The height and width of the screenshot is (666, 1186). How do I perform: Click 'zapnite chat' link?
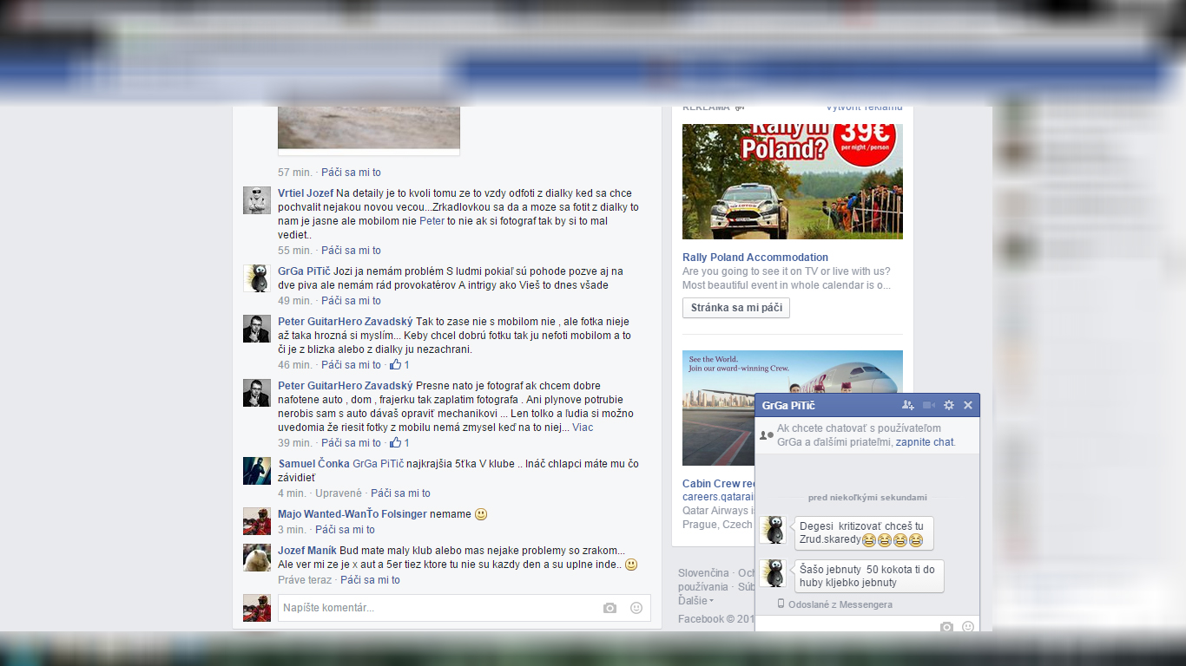pyautogui.click(x=925, y=442)
